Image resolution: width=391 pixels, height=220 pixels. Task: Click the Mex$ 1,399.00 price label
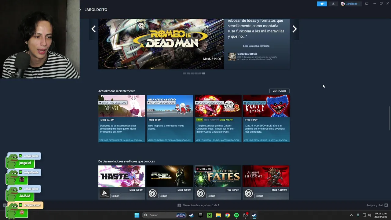point(279,190)
